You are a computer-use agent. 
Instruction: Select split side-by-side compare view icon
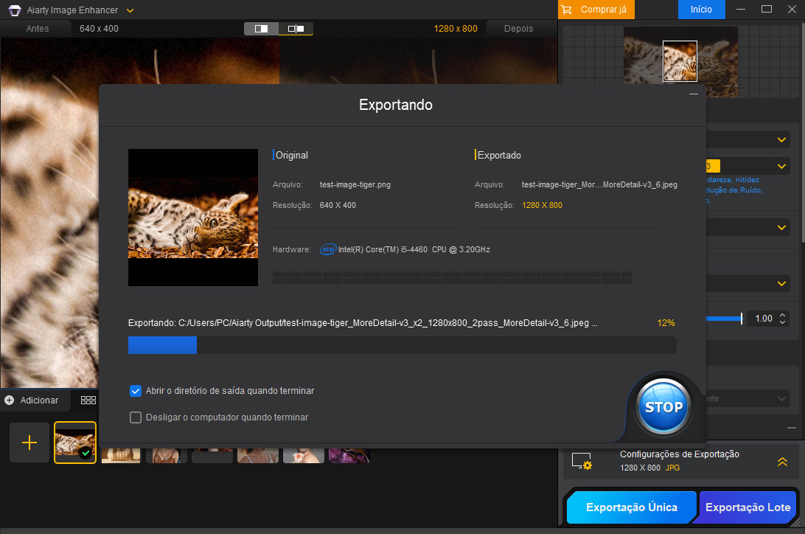pyautogui.click(x=296, y=29)
